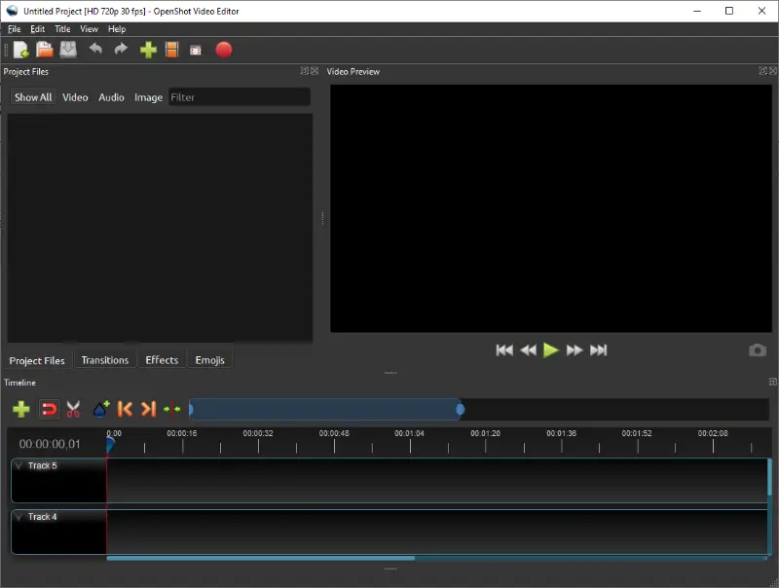Select the Track 4 label
The width and height of the screenshot is (779, 588).
[x=43, y=517]
